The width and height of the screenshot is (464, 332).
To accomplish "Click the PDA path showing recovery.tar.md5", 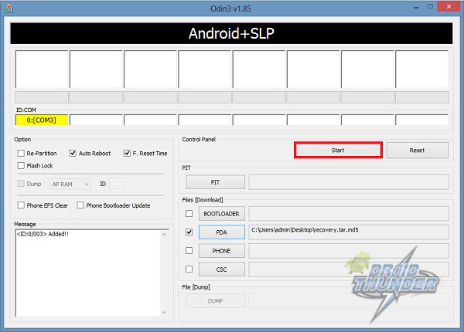I will click(349, 232).
